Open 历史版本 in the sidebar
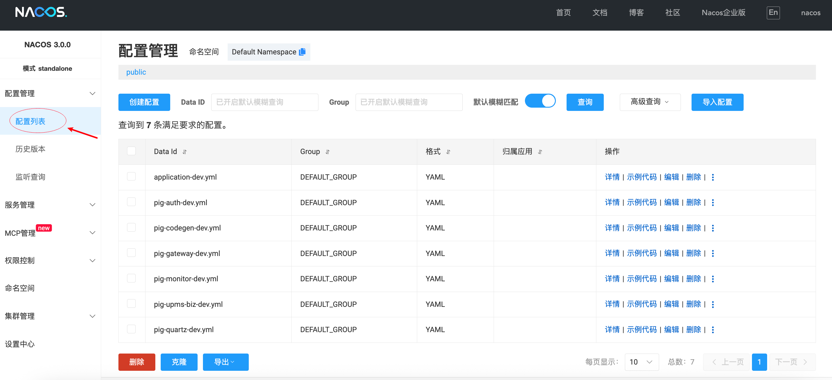The width and height of the screenshot is (832, 380). (x=30, y=149)
